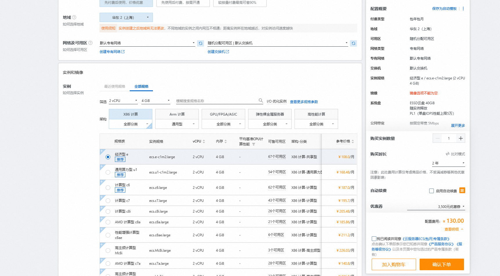Click the 模糊搜索规格名称 search field
Screen dimensions: 500x276
[217, 101]
